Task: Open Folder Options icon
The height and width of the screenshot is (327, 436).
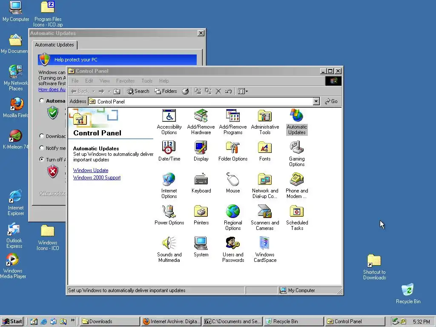Action: (233, 151)
